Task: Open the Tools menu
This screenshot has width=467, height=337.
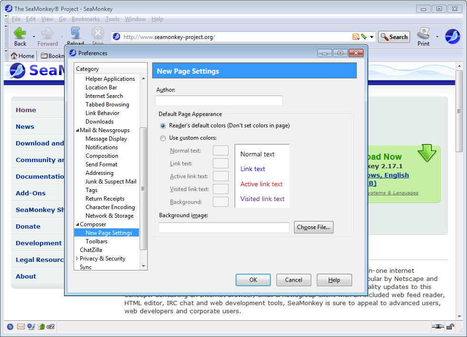Action: tap(112, 19)
